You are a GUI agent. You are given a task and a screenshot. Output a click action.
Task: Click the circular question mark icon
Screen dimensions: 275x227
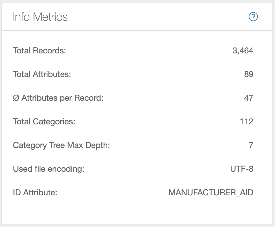(253, 17)
